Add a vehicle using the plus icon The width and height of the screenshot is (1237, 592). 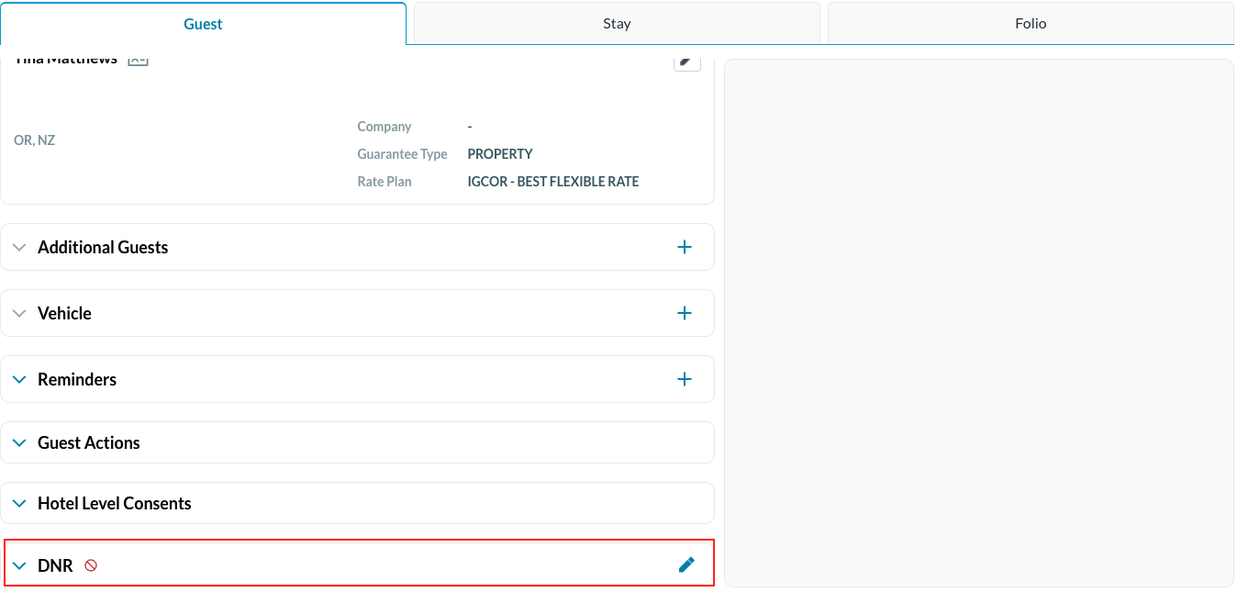(x=684, y=312)
